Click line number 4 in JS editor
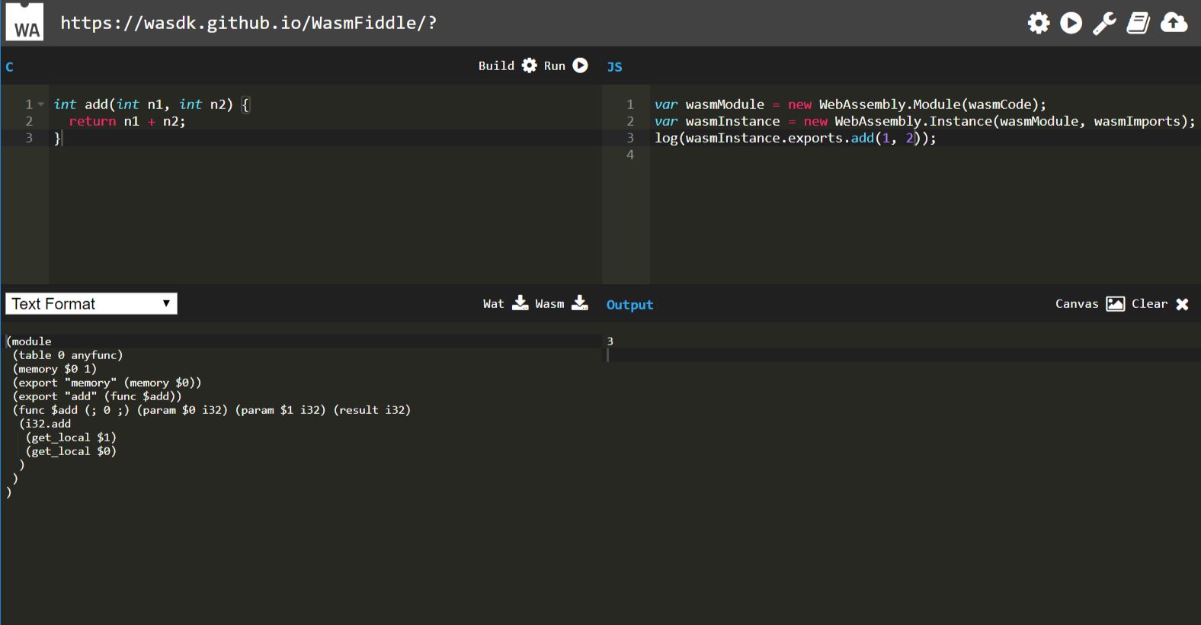 (x=630, y=155)
